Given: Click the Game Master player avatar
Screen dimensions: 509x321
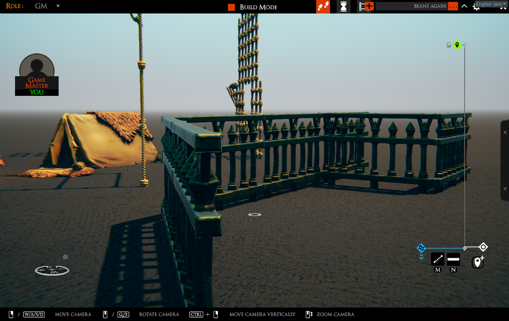Looking at the screenshot, I should click(x=37, y=69).
